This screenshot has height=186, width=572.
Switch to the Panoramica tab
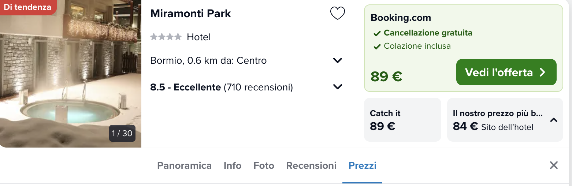(x=184, y=165)
